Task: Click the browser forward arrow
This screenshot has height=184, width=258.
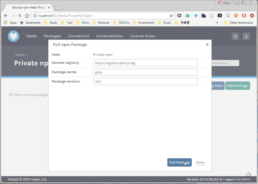Action: click(x=13, y=16)
